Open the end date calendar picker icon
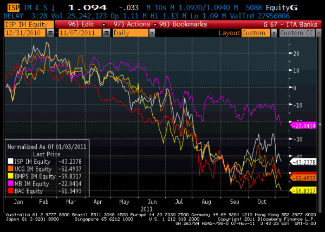 [106, 33]
